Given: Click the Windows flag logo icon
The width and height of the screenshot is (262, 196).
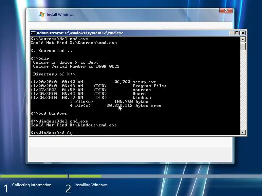Looking at the screenshot, I should [42, 14].
